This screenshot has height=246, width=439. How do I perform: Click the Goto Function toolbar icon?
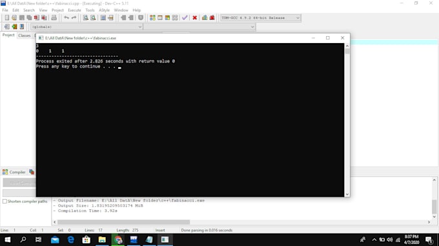(103, 17)
